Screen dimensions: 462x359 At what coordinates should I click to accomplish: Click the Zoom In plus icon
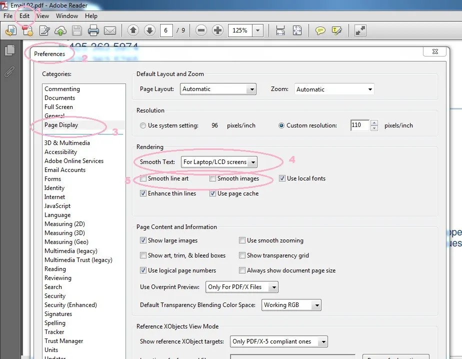tap(217, 30)
